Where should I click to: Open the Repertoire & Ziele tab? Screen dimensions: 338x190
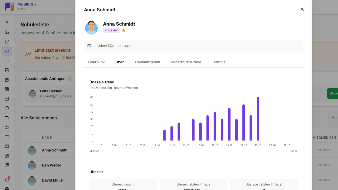pyautogui.click(x=186, y=62)
